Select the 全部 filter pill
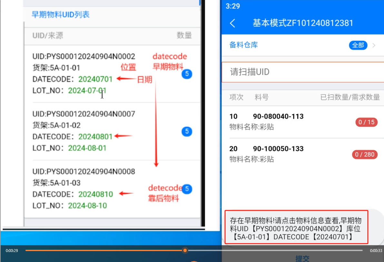 click(358, 45)
